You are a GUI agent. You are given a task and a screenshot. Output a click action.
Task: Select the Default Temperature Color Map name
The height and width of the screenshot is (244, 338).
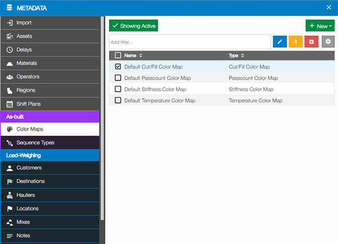pos(160,100)
